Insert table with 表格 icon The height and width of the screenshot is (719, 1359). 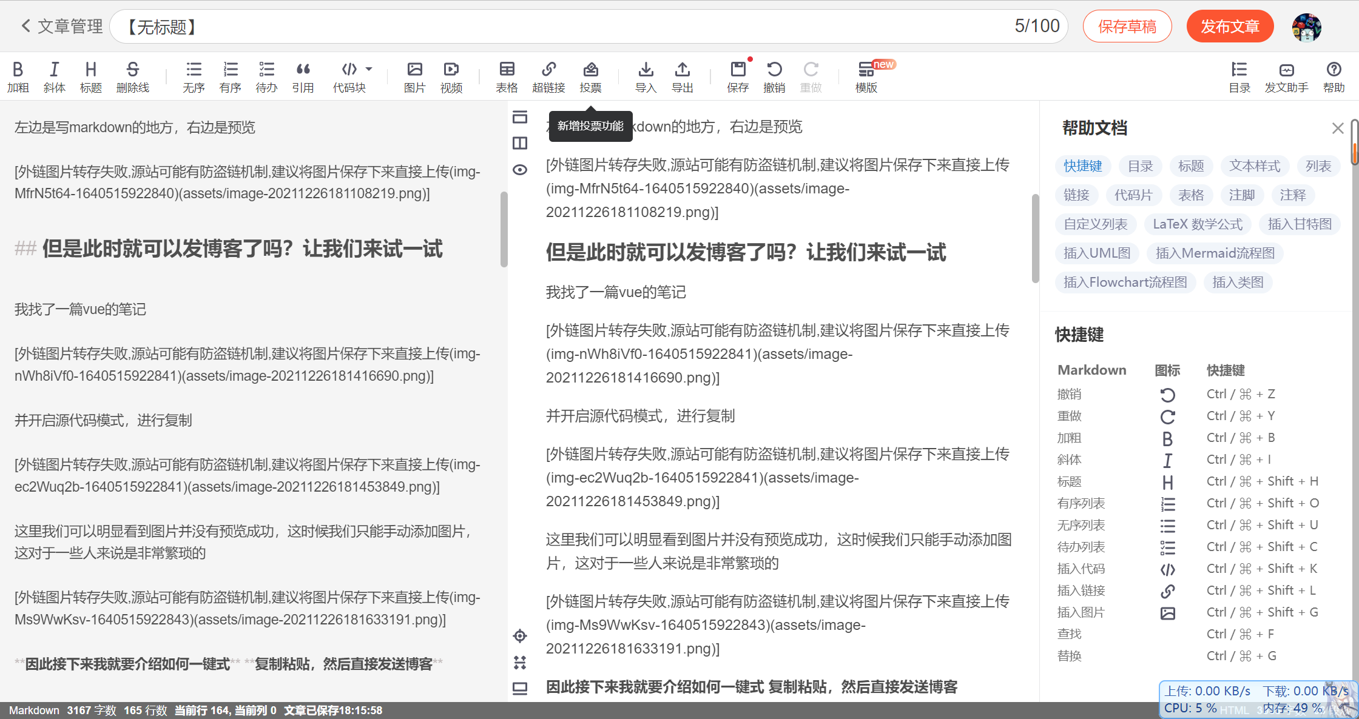click(x=507, y=77)
